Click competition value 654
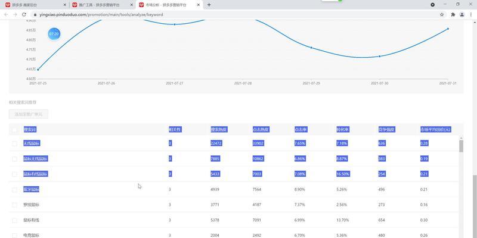 (382, 220)
